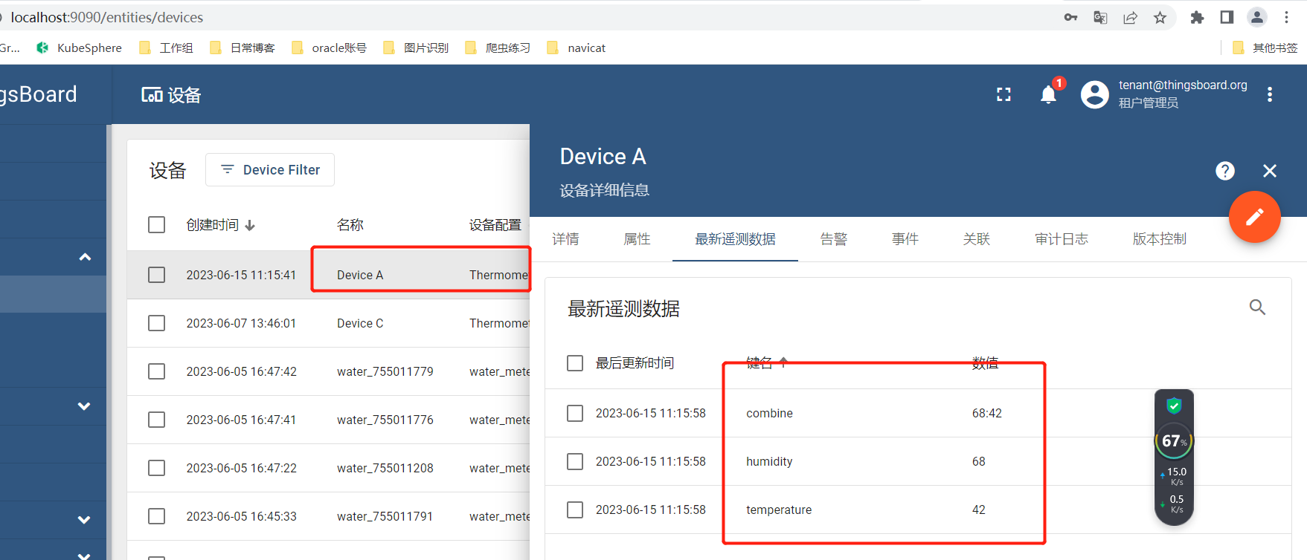Viewport: 1307px width, 560px height.
Task: Open the 其他书签 bookmarks folder
Action: tap(1265, 48)
